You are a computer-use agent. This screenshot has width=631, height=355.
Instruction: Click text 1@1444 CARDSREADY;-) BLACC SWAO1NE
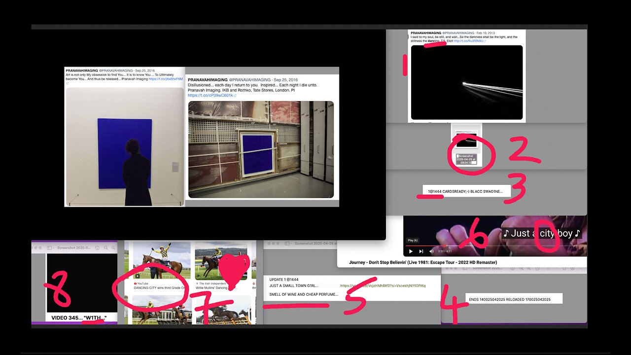[465, 191]
